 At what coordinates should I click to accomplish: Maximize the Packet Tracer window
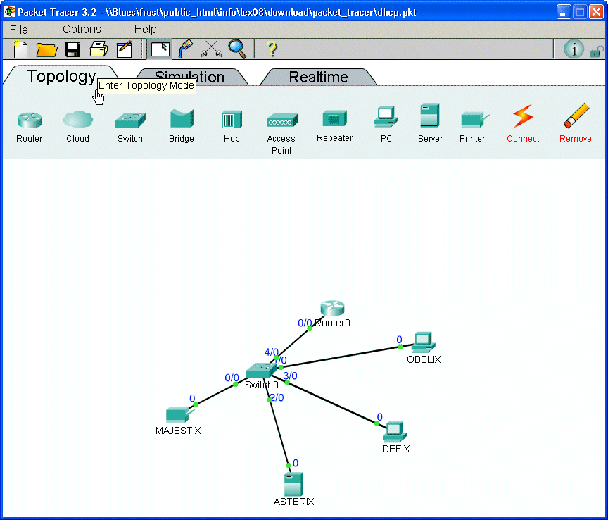point(580,12)
